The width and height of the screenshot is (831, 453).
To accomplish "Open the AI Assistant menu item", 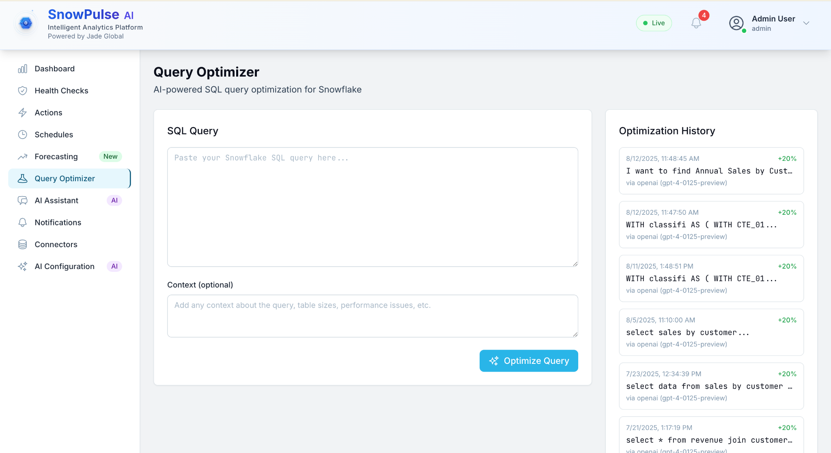I will click(57, 201).
